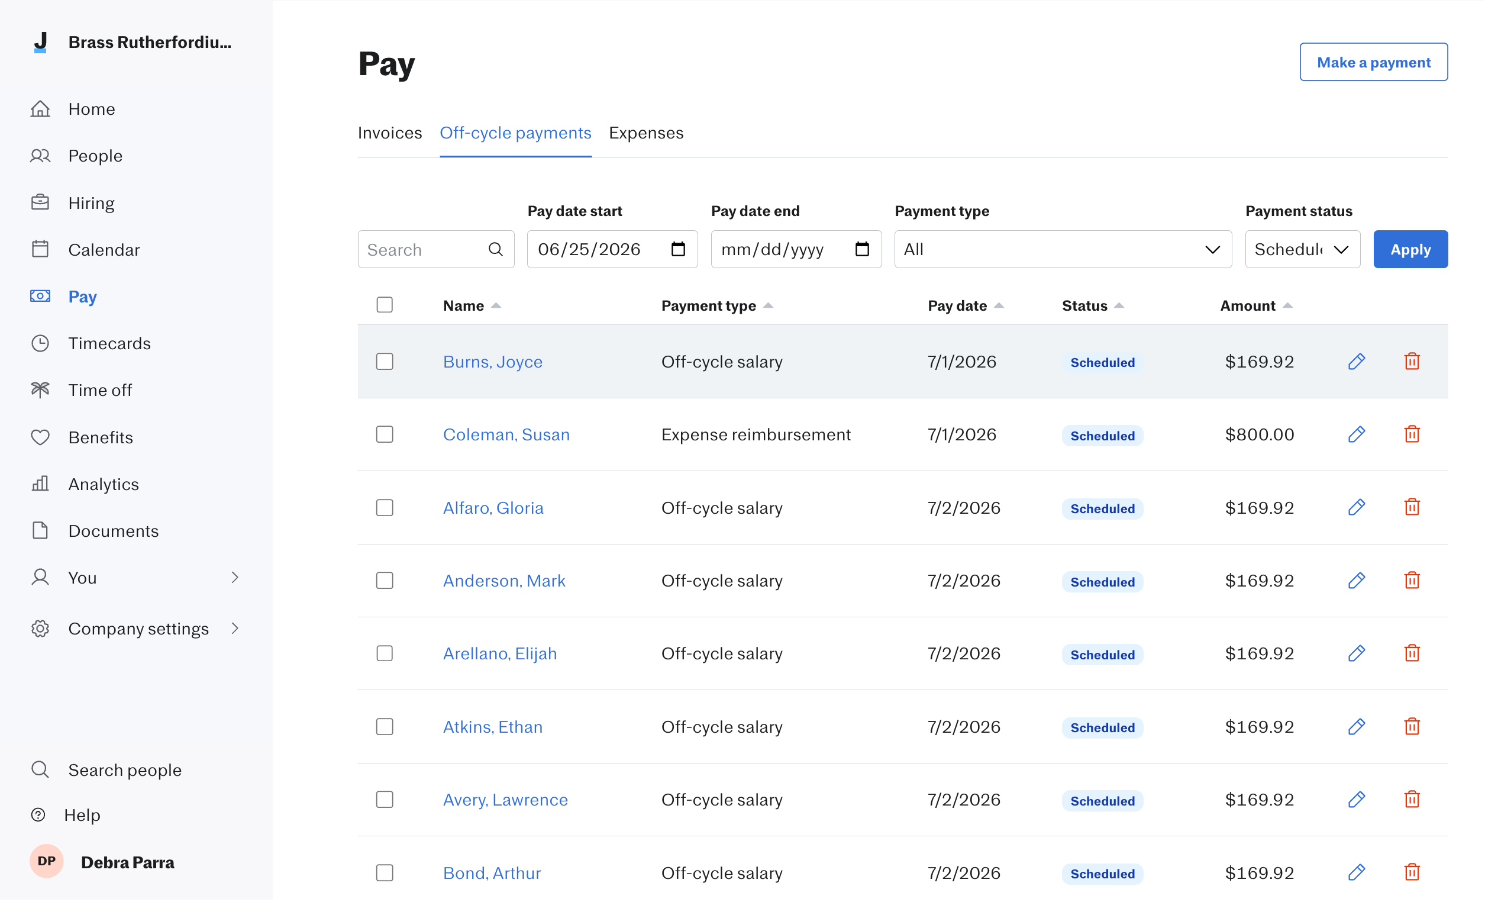Edit the Avery, Lawrence payment

[x=1356, y=801]
